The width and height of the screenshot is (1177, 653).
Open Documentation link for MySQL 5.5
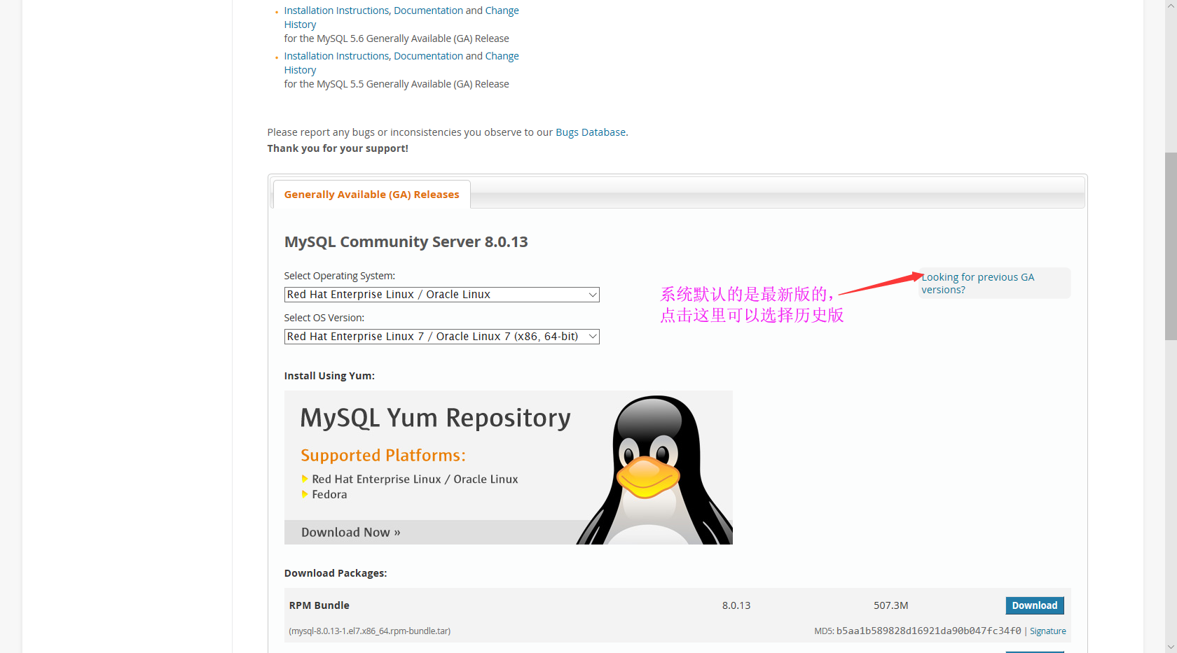[428, 56]
